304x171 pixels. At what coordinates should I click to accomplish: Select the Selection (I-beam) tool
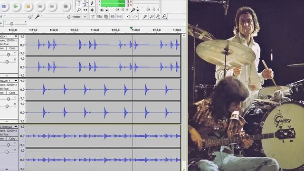79,3
